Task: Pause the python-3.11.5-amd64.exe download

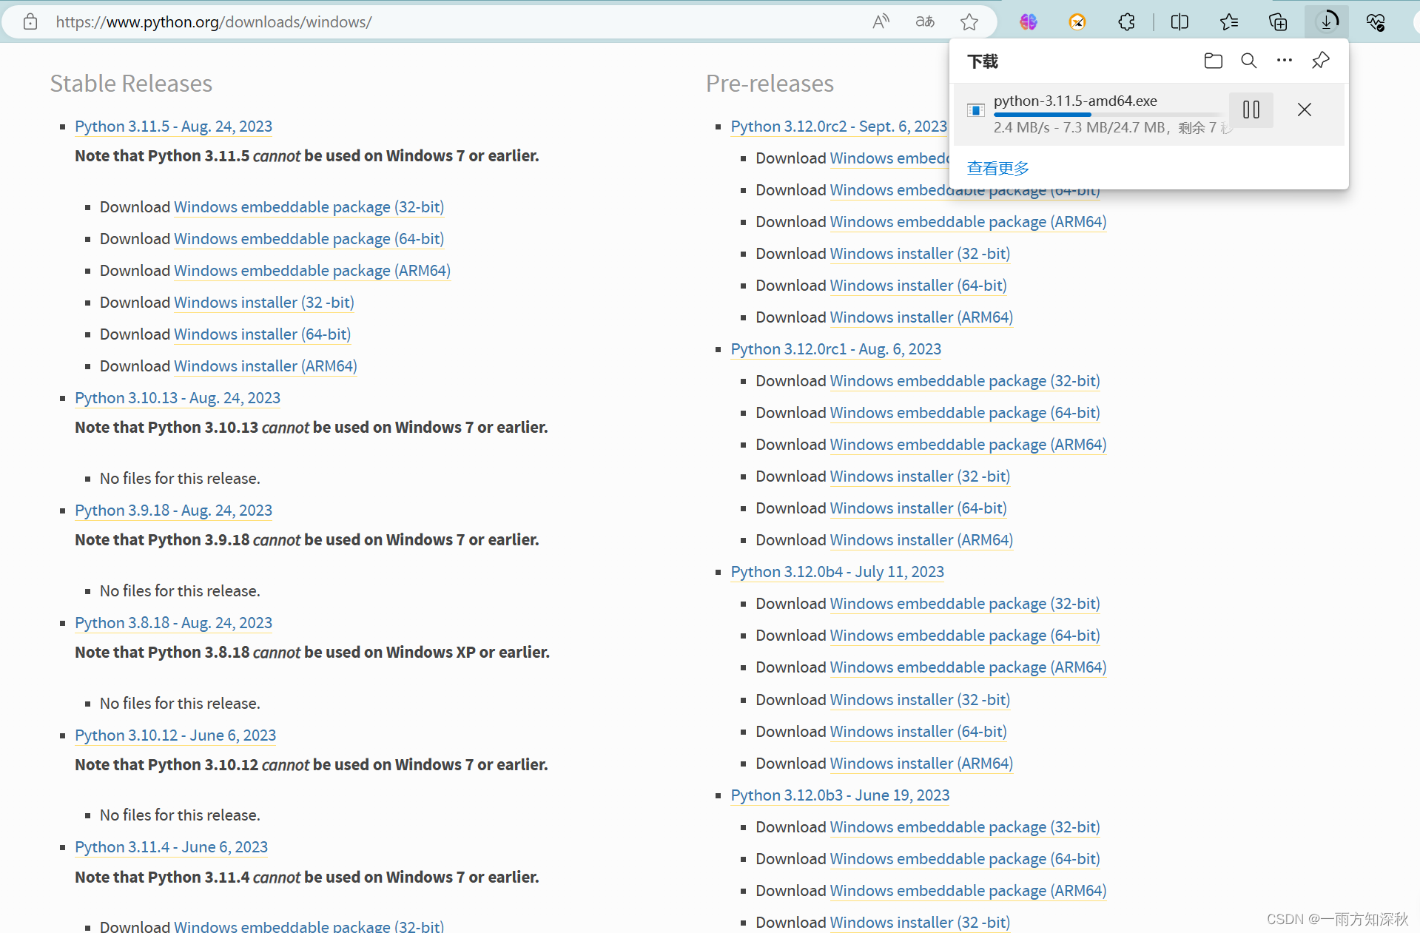Action: (x=1251, y=110)
